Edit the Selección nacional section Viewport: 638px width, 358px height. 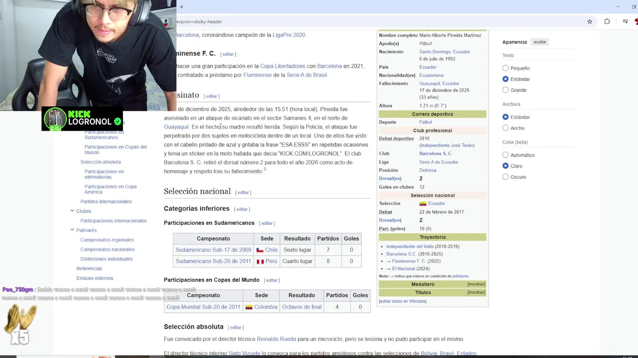pyautogui.click(x=243, y=192)
